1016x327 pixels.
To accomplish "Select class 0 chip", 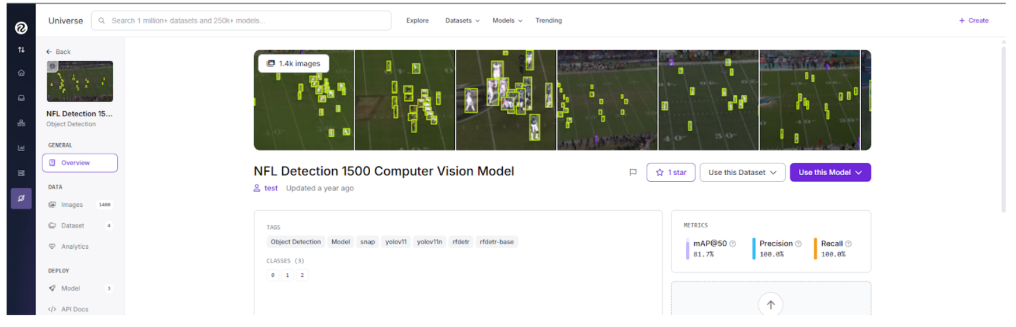I will (273, 275).
